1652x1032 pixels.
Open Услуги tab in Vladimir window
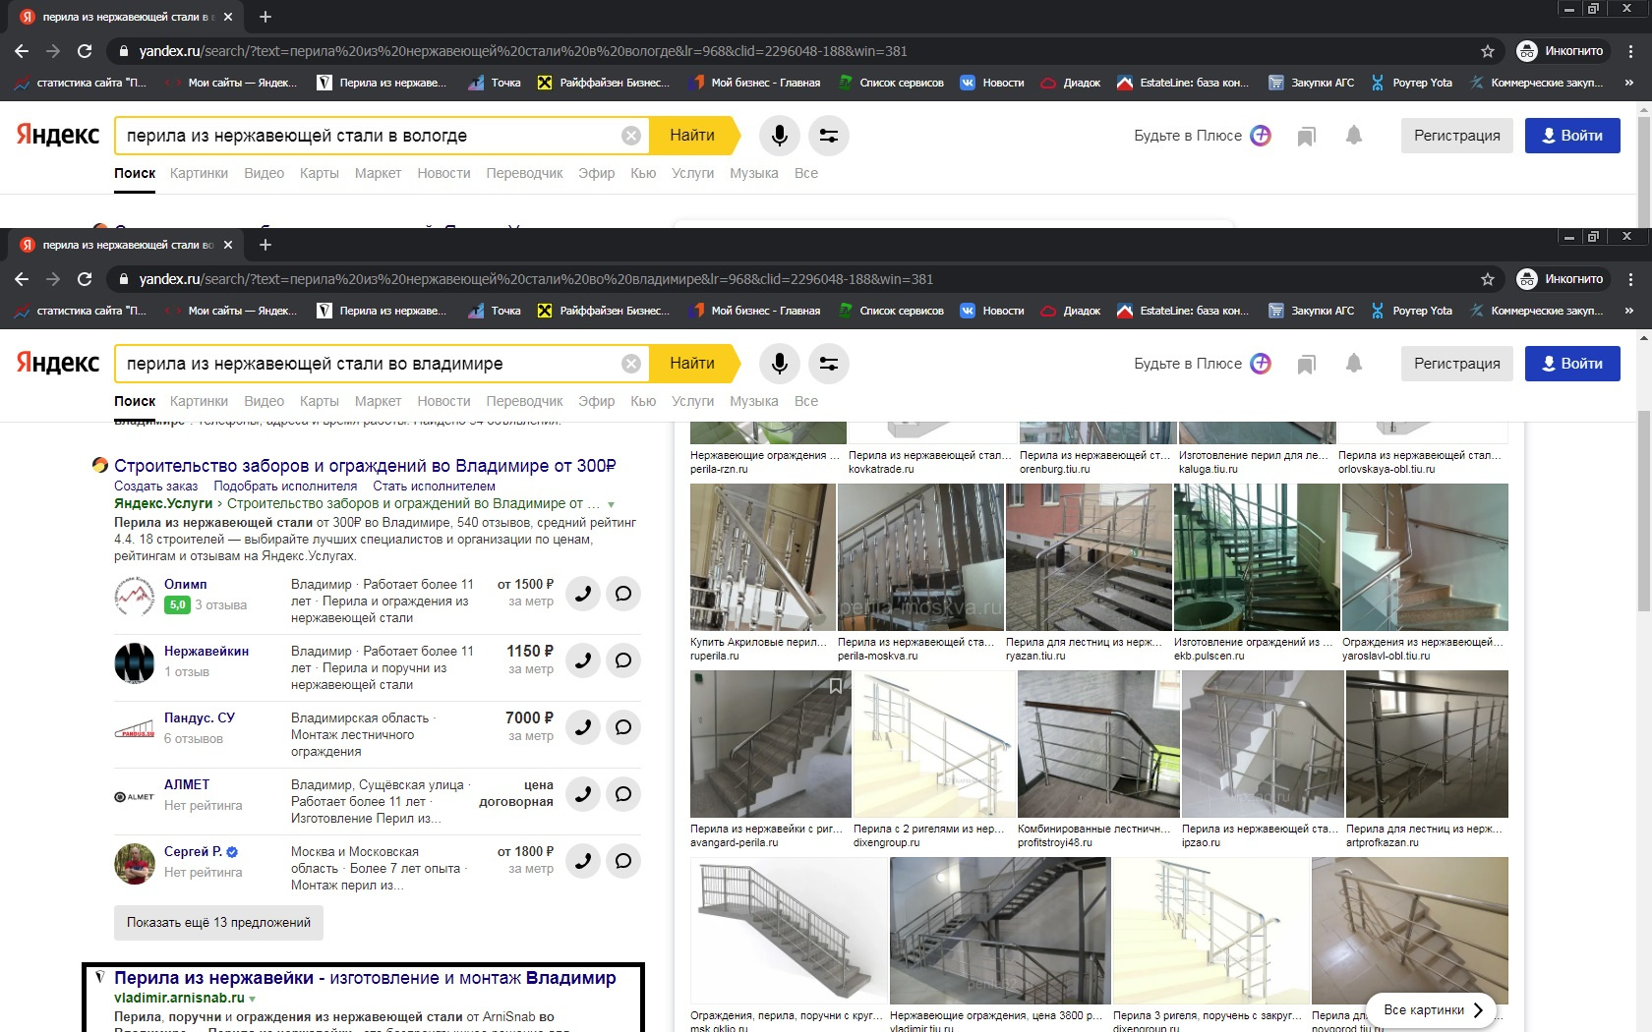tap(692, 401)
